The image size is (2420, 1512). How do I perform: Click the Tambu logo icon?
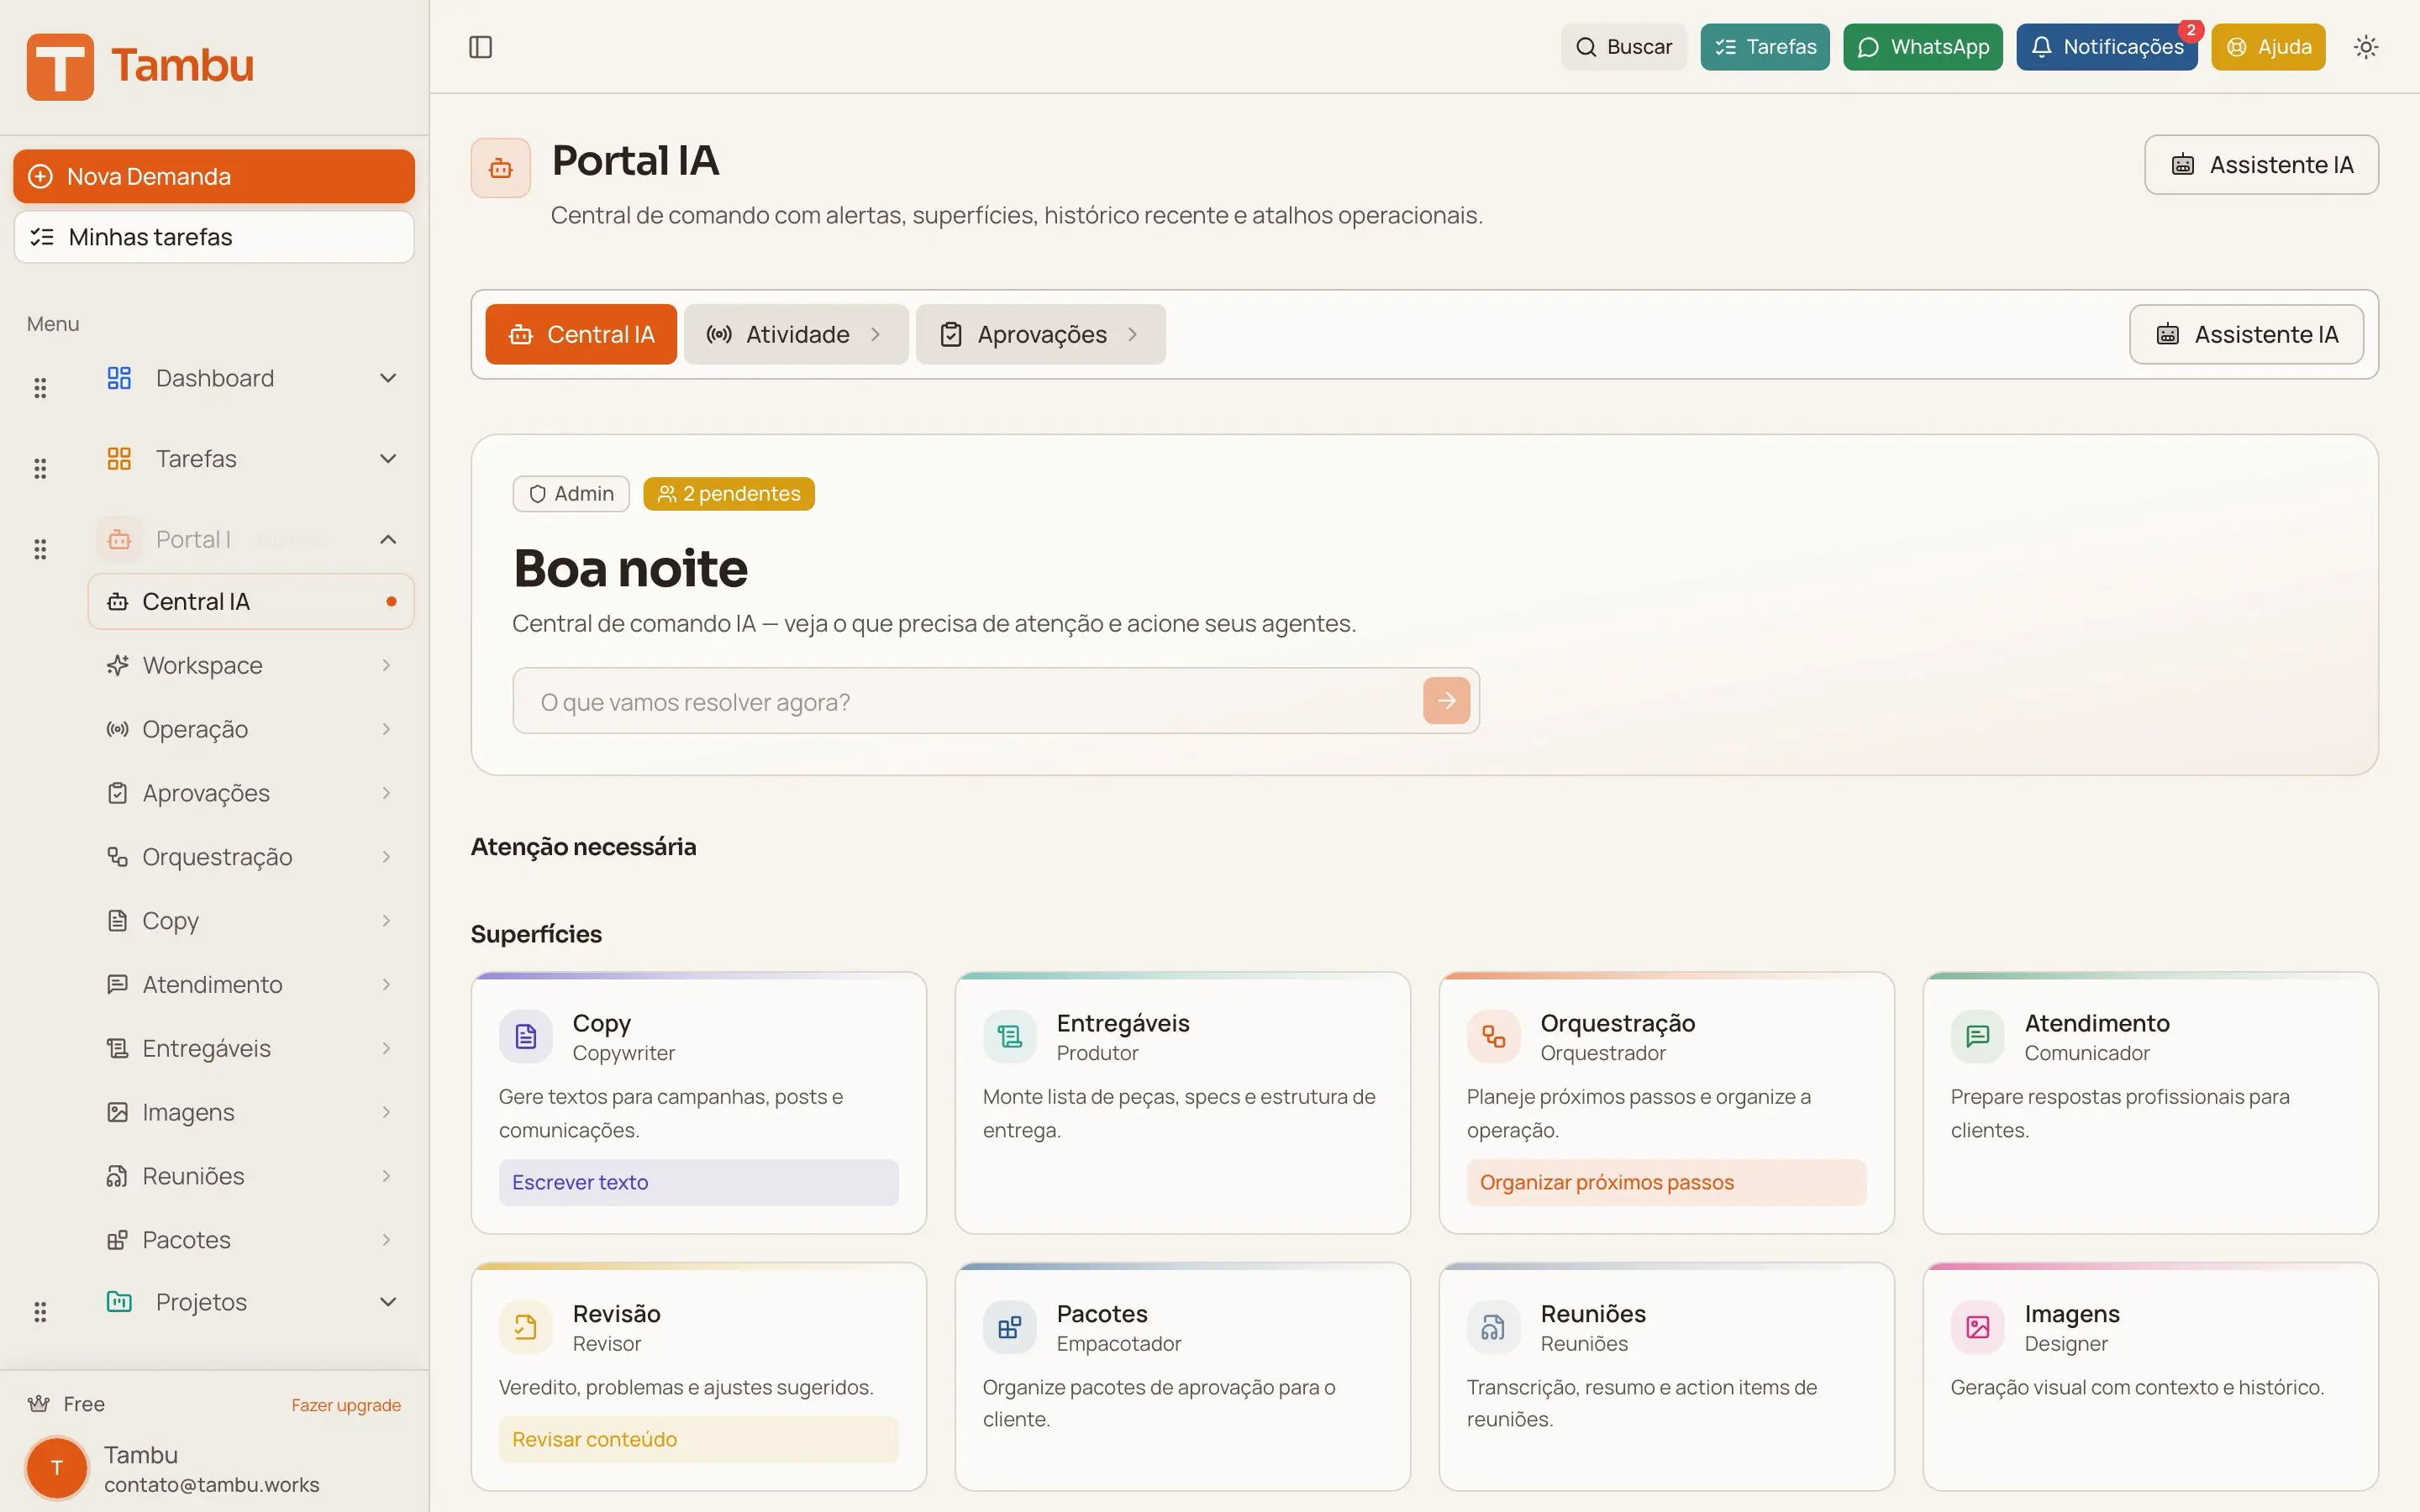pos(60,66)
